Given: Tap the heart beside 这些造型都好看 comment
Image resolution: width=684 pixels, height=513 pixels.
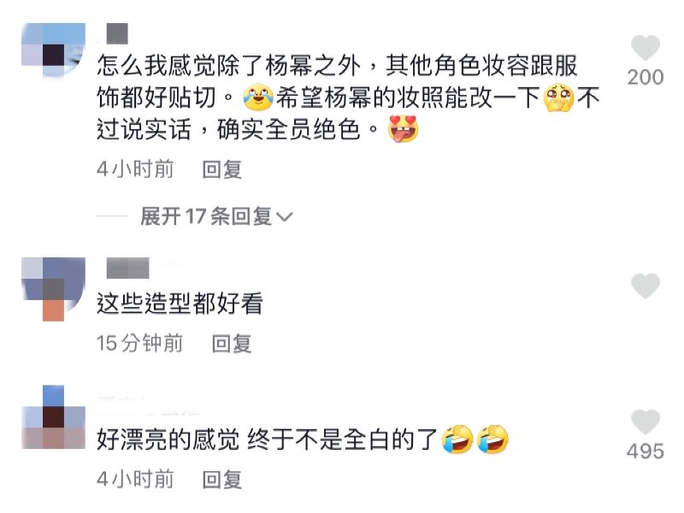Looking at the screenshot, I should tap(646, 286).
